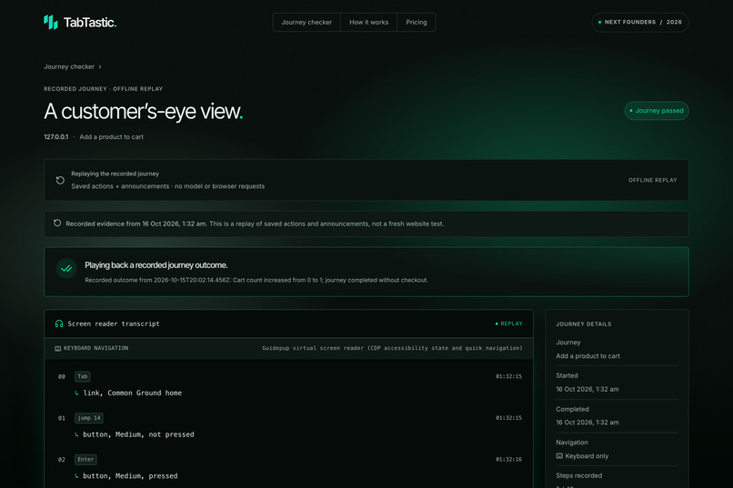Click 'link, Common Ground home' transcript line

pyautogui.click(x=132, y=393)
